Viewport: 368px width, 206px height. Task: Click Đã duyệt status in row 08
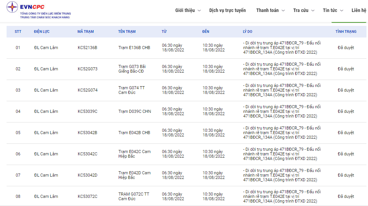point(346,197)
